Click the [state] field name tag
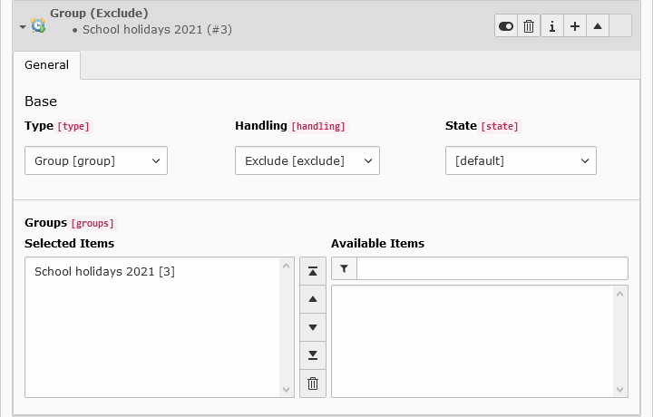 (500, 127)
